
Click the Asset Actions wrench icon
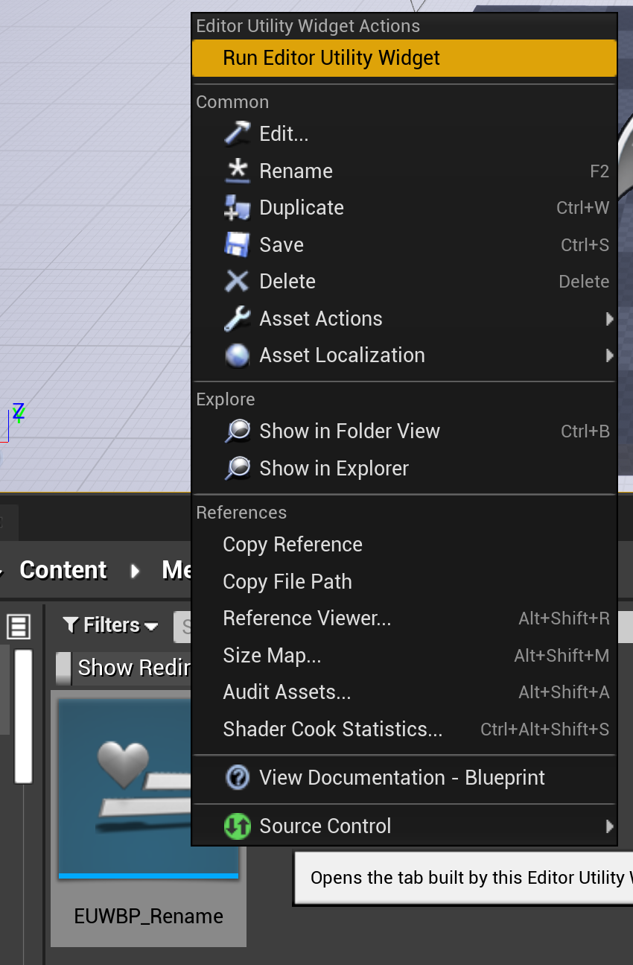coord(238,319)
